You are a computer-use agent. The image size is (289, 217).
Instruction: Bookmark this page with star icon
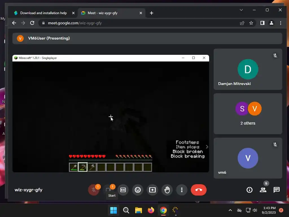pos(251,23)
